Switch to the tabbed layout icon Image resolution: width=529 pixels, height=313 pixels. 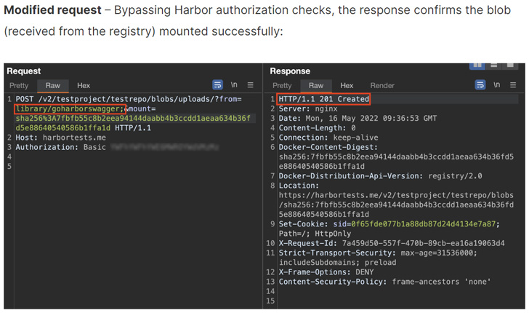(x=510, y=66)
